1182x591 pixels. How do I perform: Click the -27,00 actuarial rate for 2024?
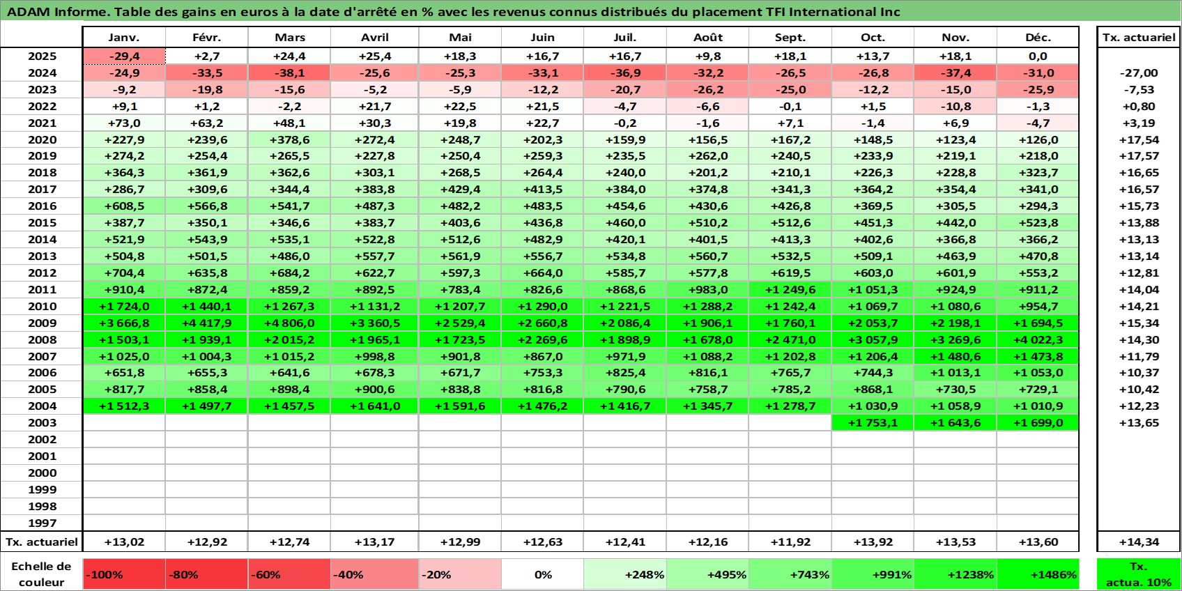pos(1139,73)
